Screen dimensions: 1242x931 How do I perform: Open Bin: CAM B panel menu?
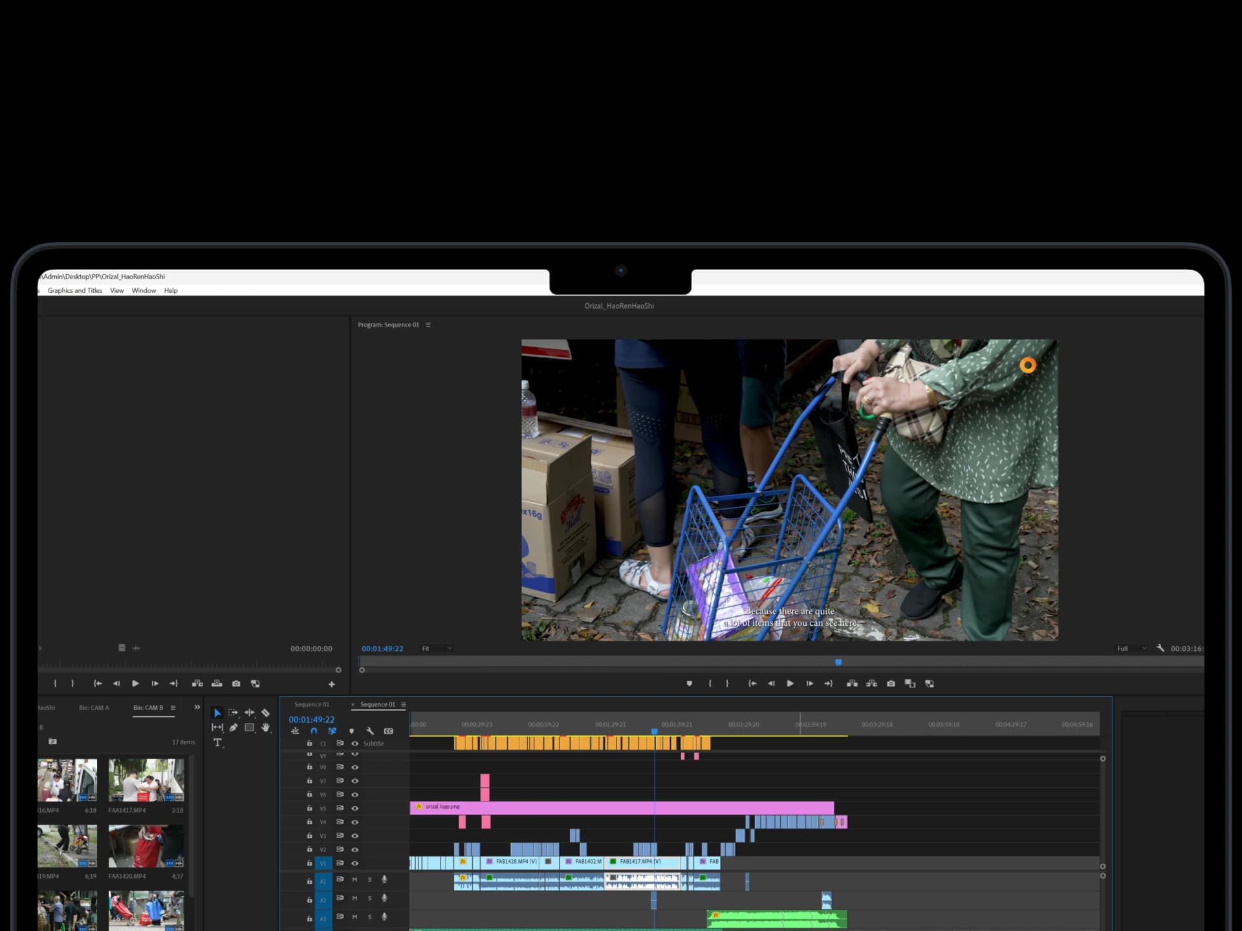(173, 707)
